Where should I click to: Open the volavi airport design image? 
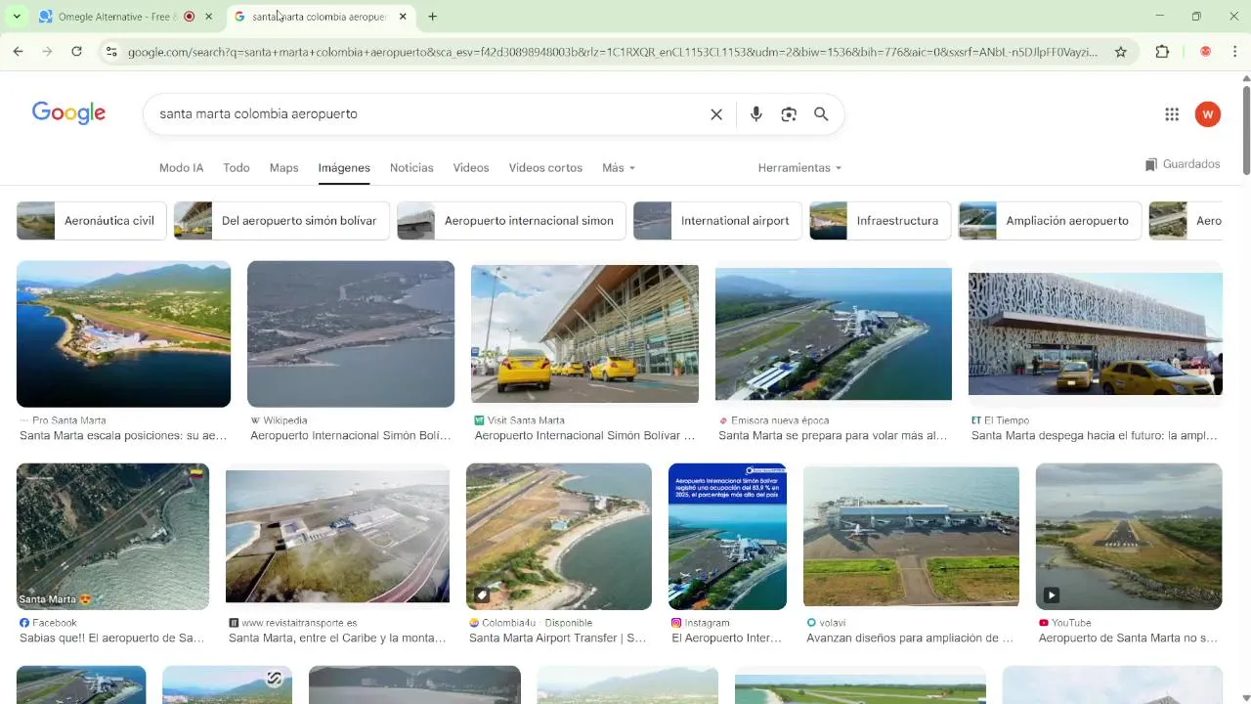(911, 537)
